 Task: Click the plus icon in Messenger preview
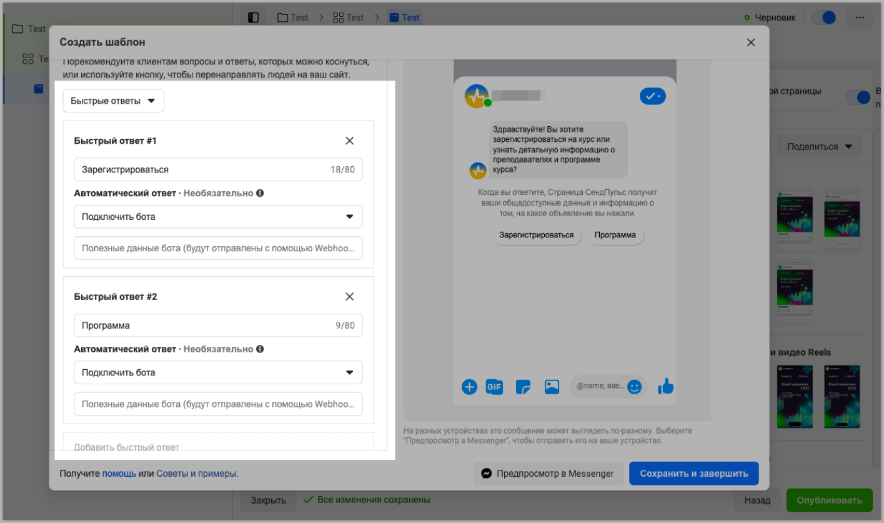pyautogui.click(x=469, y=387)
